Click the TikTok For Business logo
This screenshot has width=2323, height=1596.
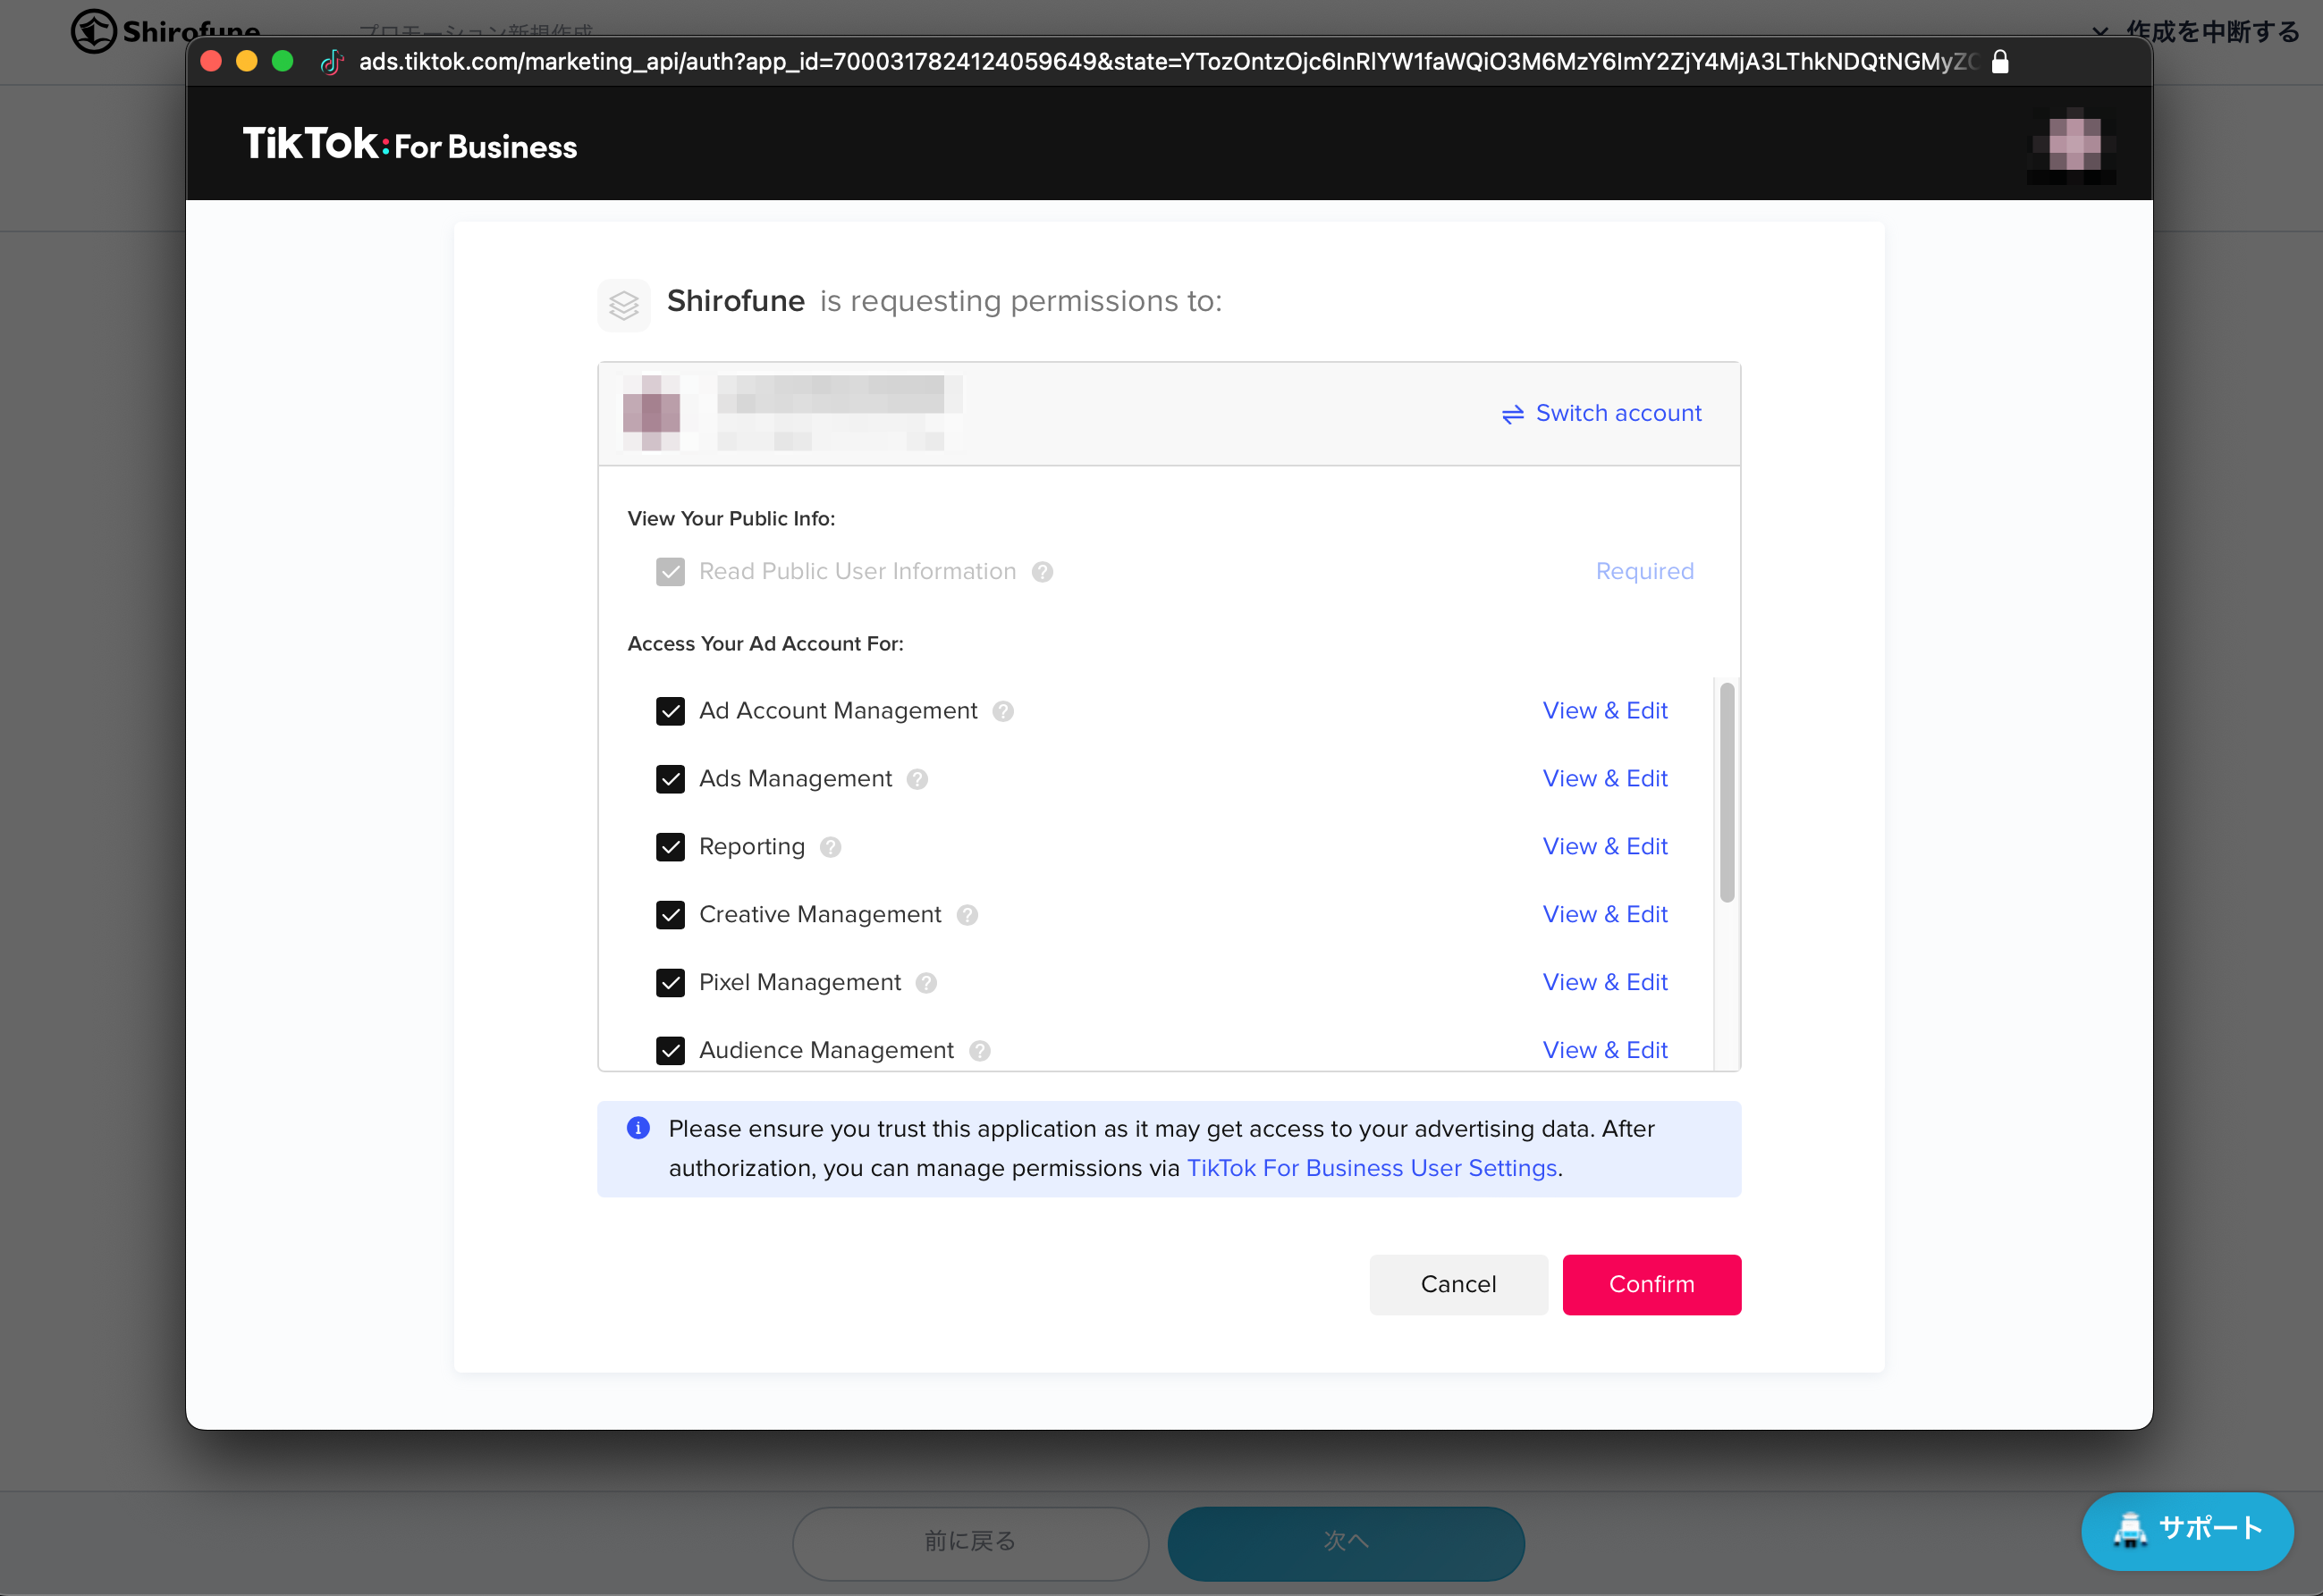(410, 145)
